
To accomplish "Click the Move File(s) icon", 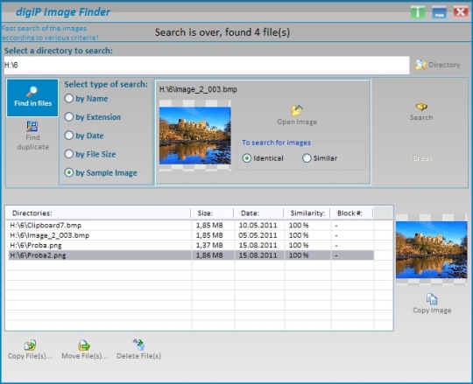I will [x=84, y=346].
